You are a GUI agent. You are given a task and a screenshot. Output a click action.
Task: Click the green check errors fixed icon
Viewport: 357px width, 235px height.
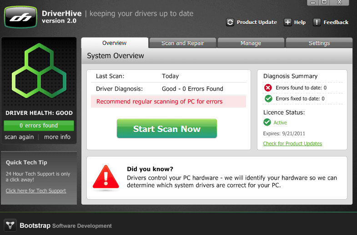point(268,98)
